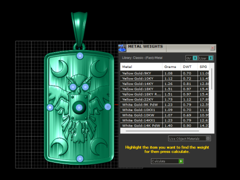Viewport: 240px width, 180px height.
Task: Click the horizontal scrollbar under metal table
Action: point(162,131)
